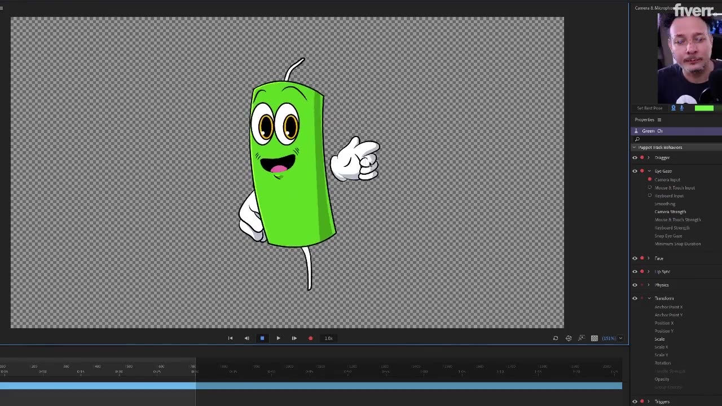Expand the Physics behavior

tap(649, 285)
